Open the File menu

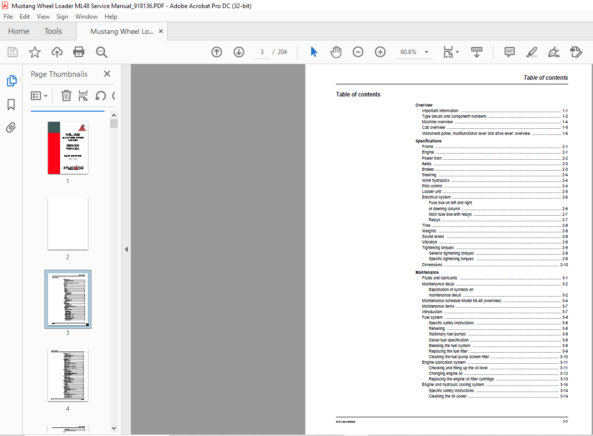point(8,17)
